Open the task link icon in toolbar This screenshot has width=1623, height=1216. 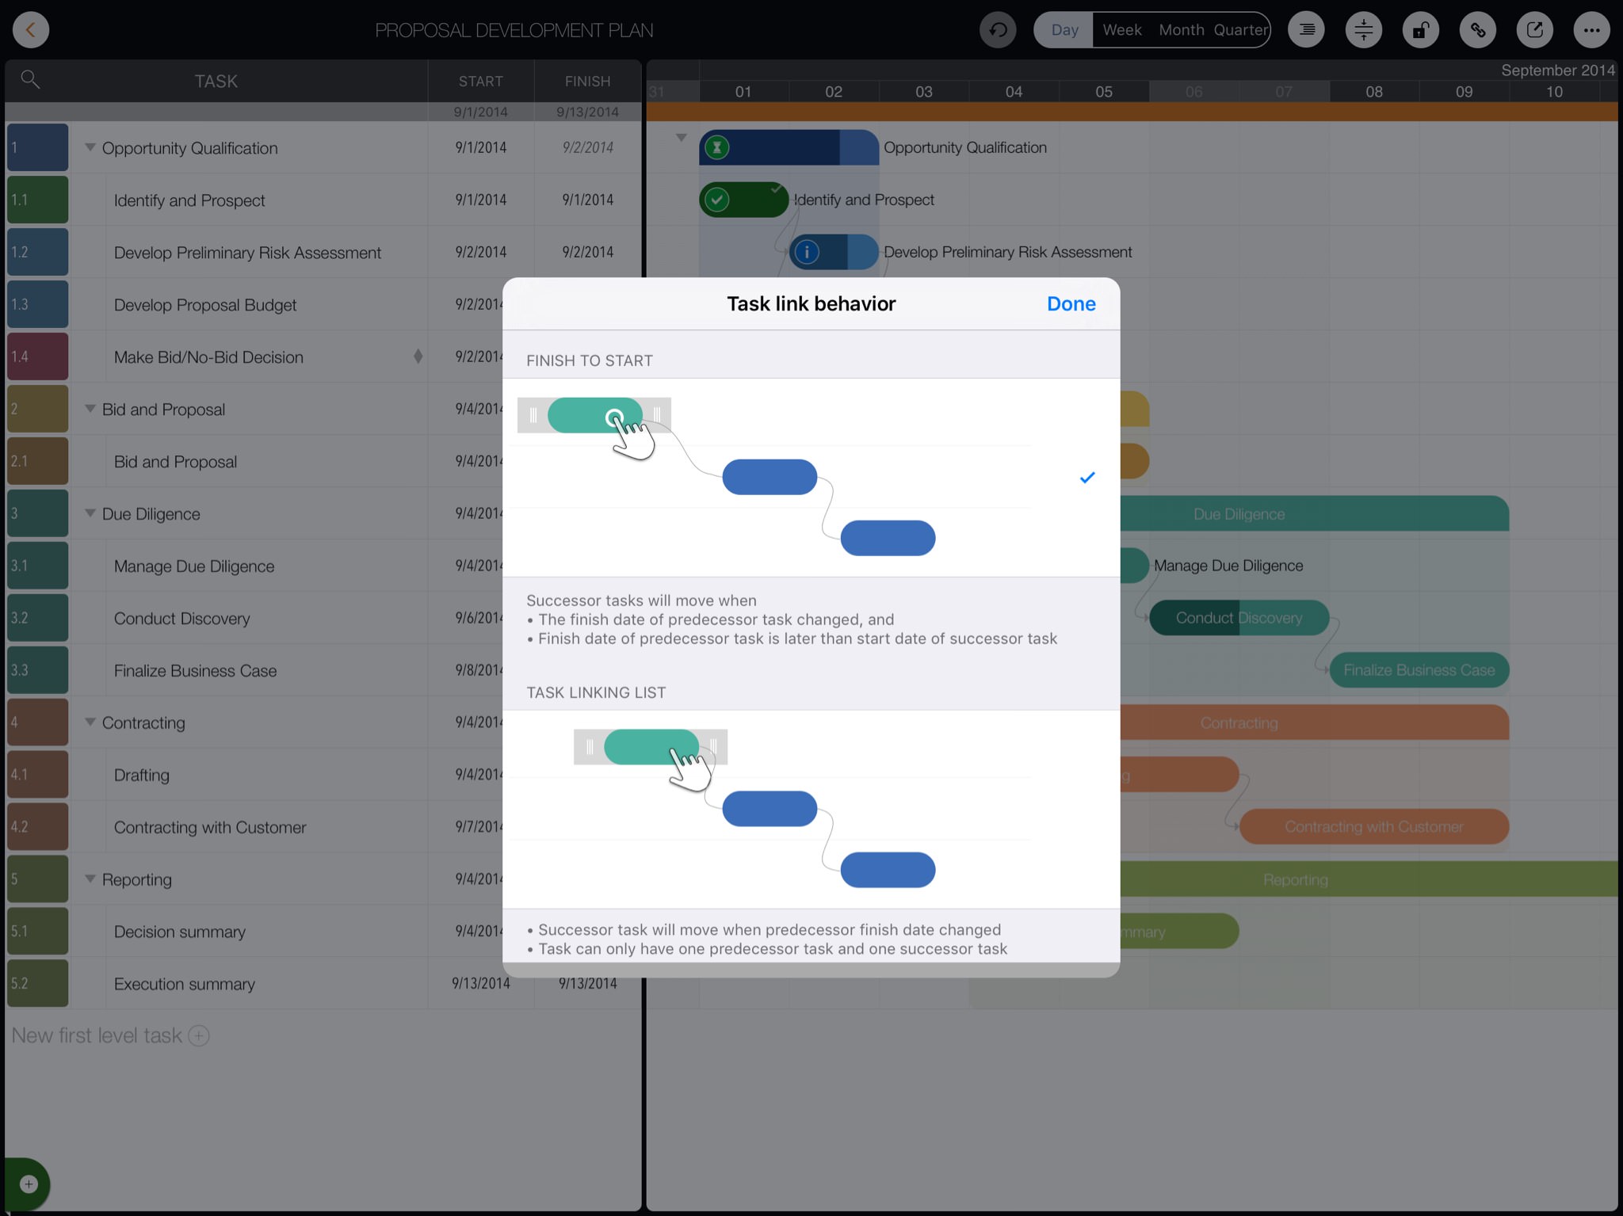[1477, 31]
